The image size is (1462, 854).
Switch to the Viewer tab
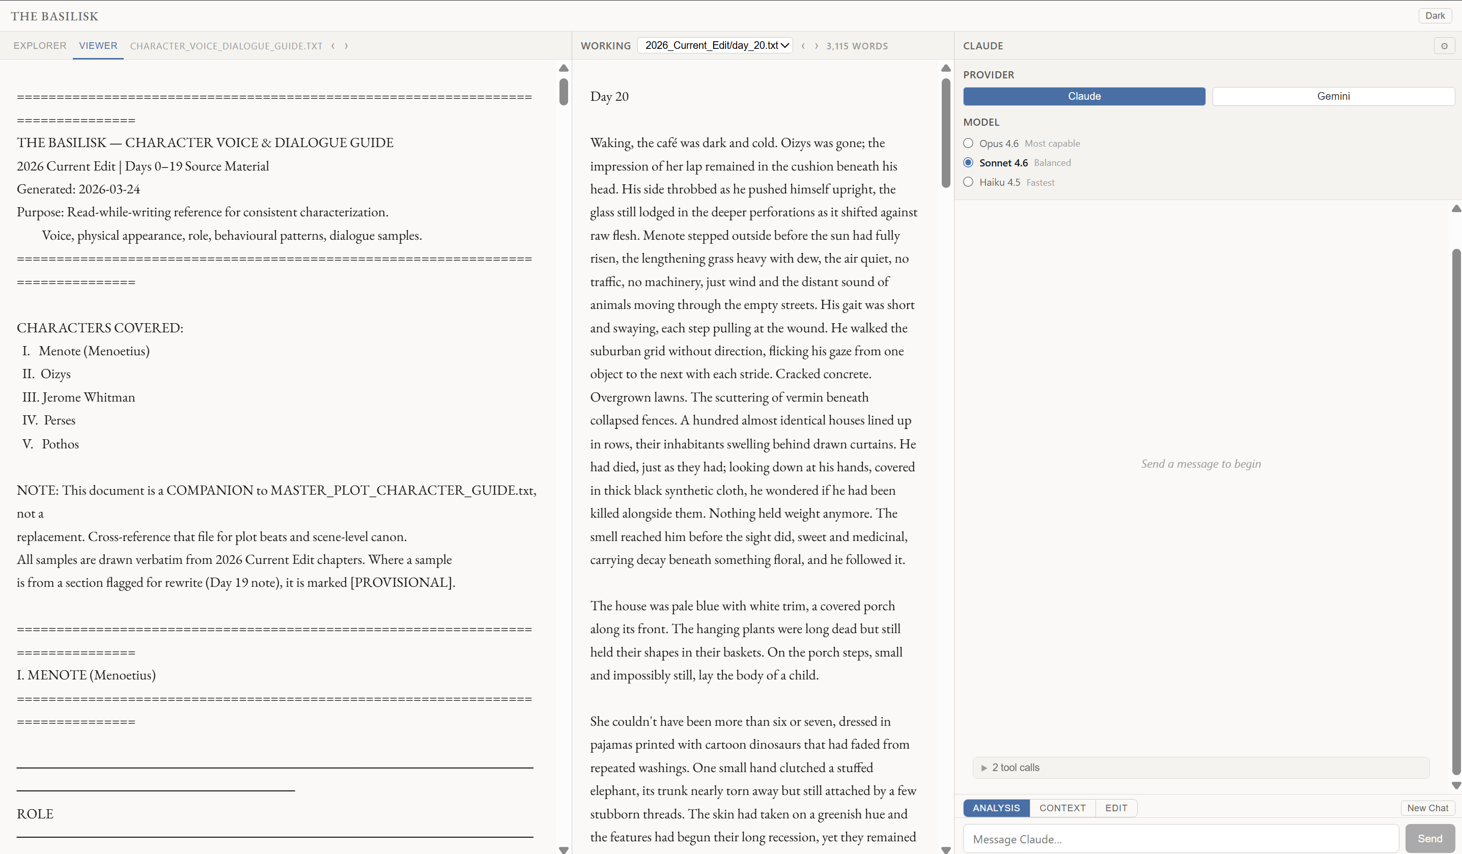click(x=98, y=45)
